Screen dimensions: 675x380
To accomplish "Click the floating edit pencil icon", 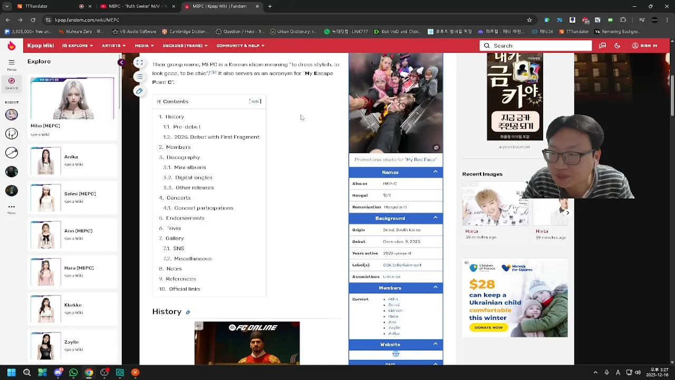I will pyautogui.click(x=139, y=91).
